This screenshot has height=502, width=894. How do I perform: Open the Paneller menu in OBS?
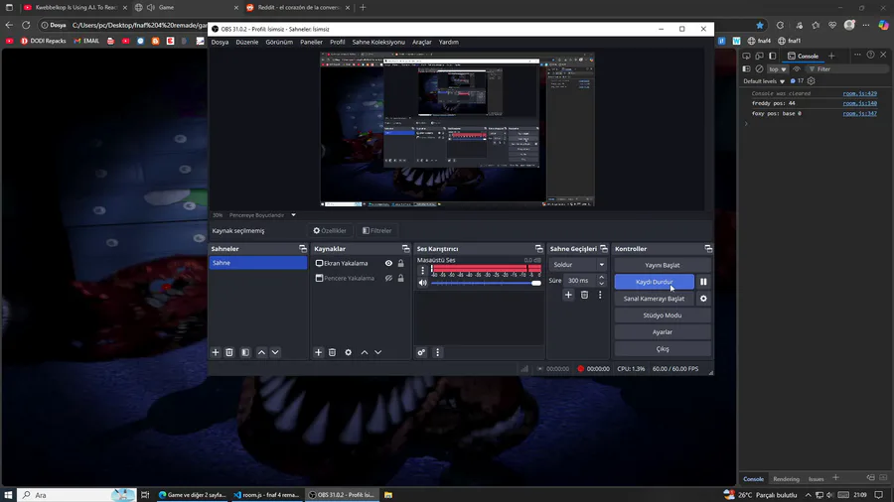click(x=311, y=42)
